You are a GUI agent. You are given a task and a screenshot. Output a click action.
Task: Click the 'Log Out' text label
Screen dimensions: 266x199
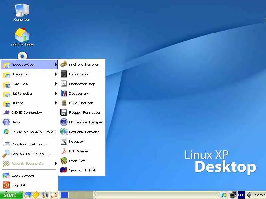coord(19,185)
